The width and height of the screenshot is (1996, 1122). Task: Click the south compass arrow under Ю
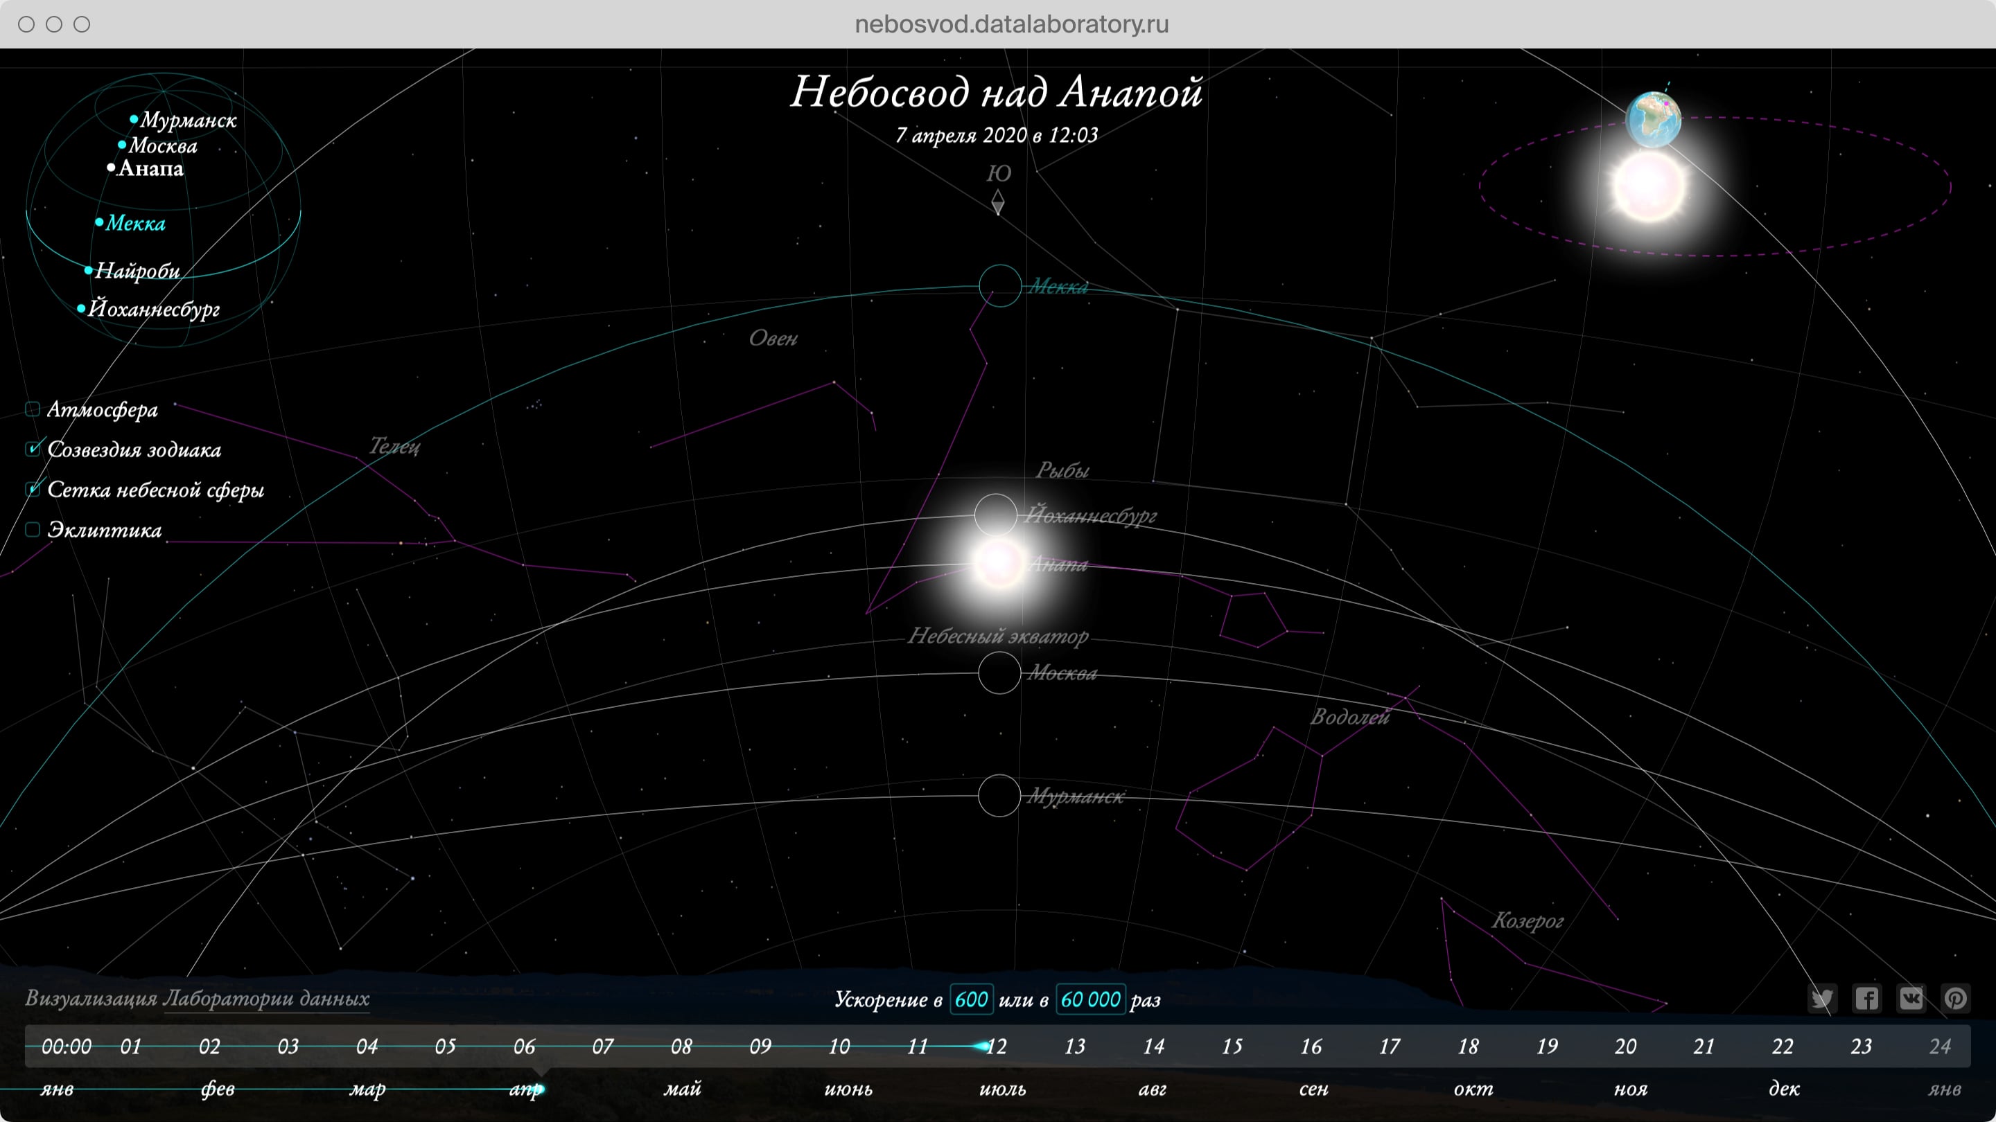pos(998,202)
